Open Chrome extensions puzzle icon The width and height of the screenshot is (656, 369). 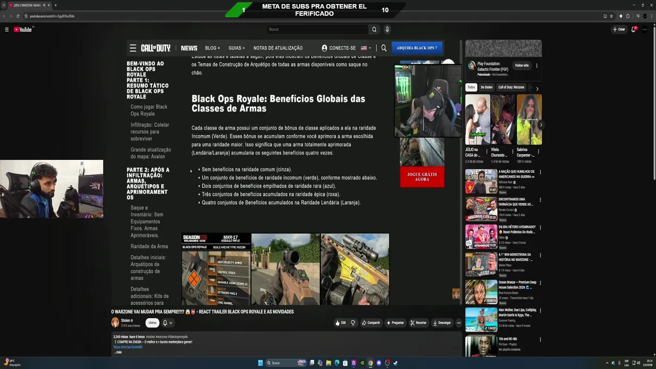coord(628,16)
